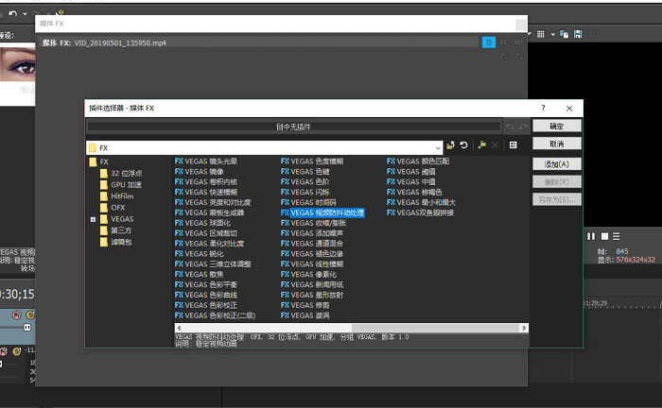Click the help question mark in plug-in chooser
This screenshot has height=408, width=662.
[x=544, y=108]
